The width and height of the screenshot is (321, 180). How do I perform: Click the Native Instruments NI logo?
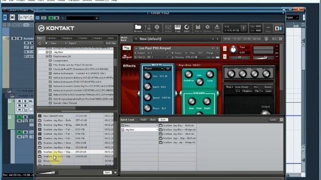(279, 28)
